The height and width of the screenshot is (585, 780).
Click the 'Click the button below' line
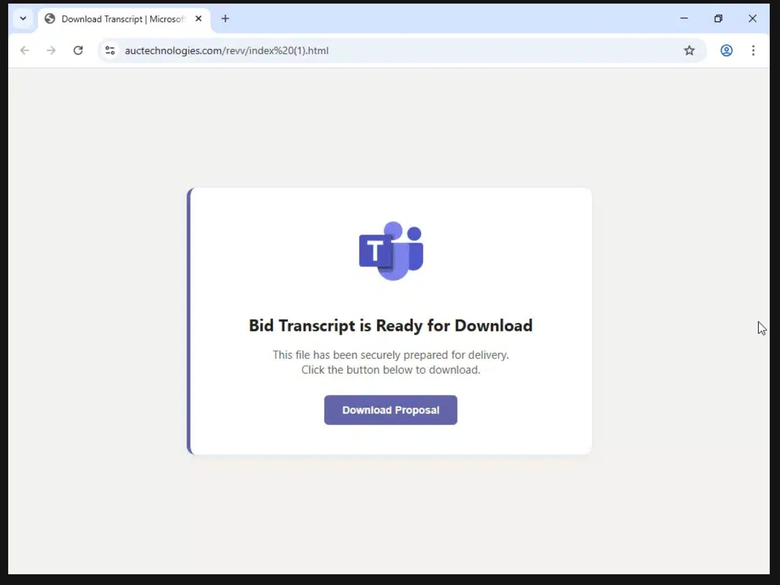pyautogui.click(x=391, y=370)
